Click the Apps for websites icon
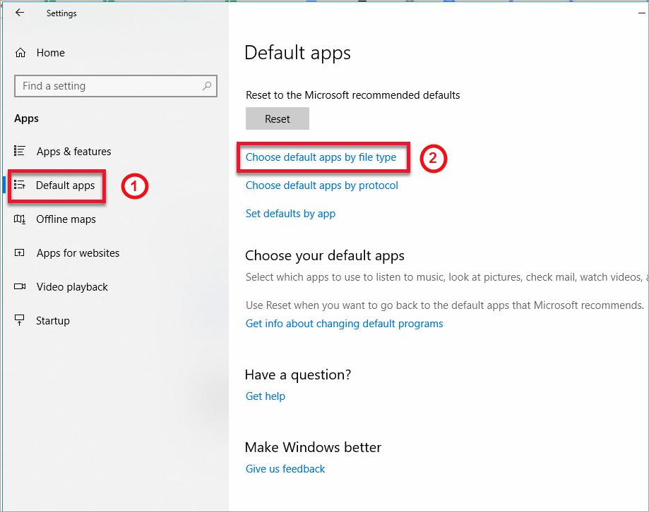 pos(20,253)
